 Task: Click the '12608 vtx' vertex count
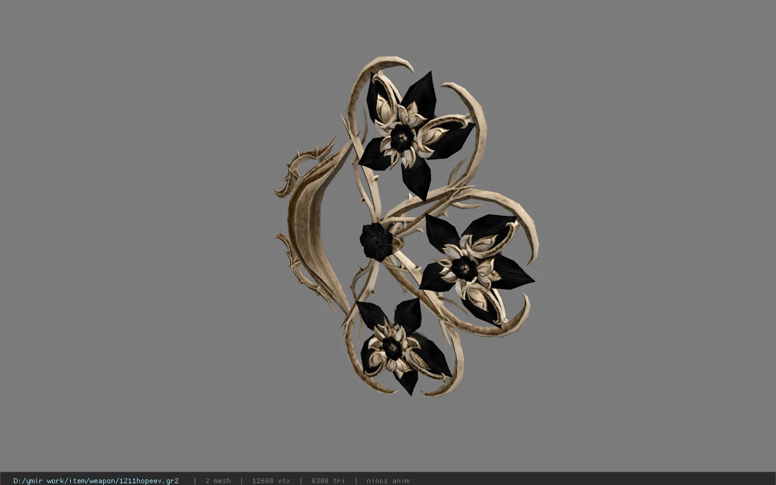point(271,481)
